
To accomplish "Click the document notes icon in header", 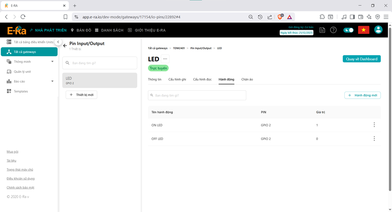I will [x=322, y=30].
